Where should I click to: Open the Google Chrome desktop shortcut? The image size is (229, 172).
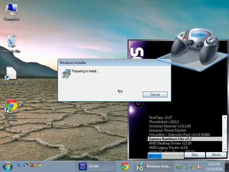point(11,110)
